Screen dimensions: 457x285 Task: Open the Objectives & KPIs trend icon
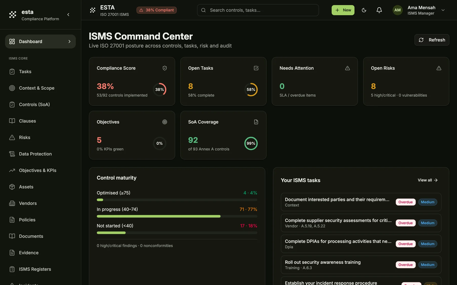click(12, 170)
